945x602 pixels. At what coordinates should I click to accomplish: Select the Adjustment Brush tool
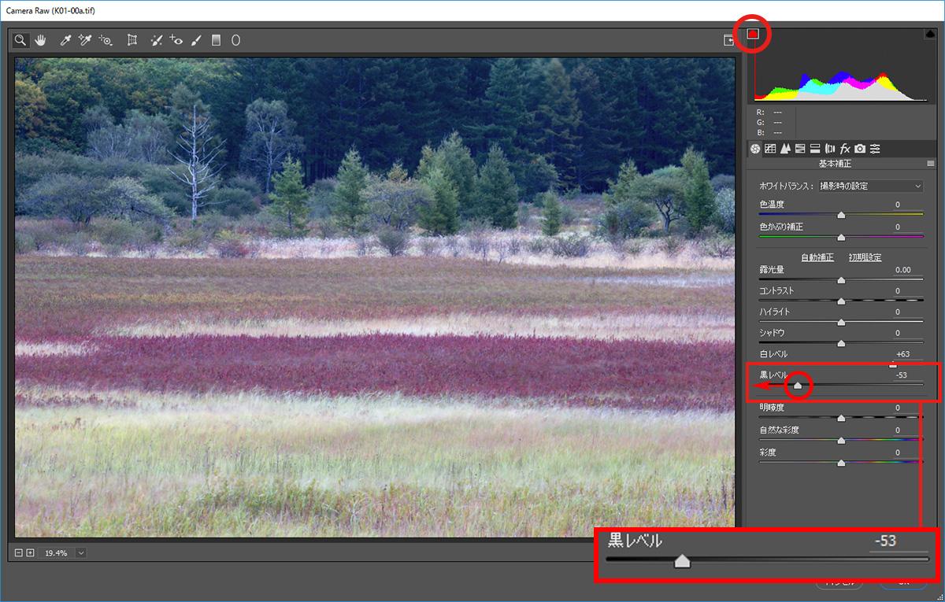(197, 40)
